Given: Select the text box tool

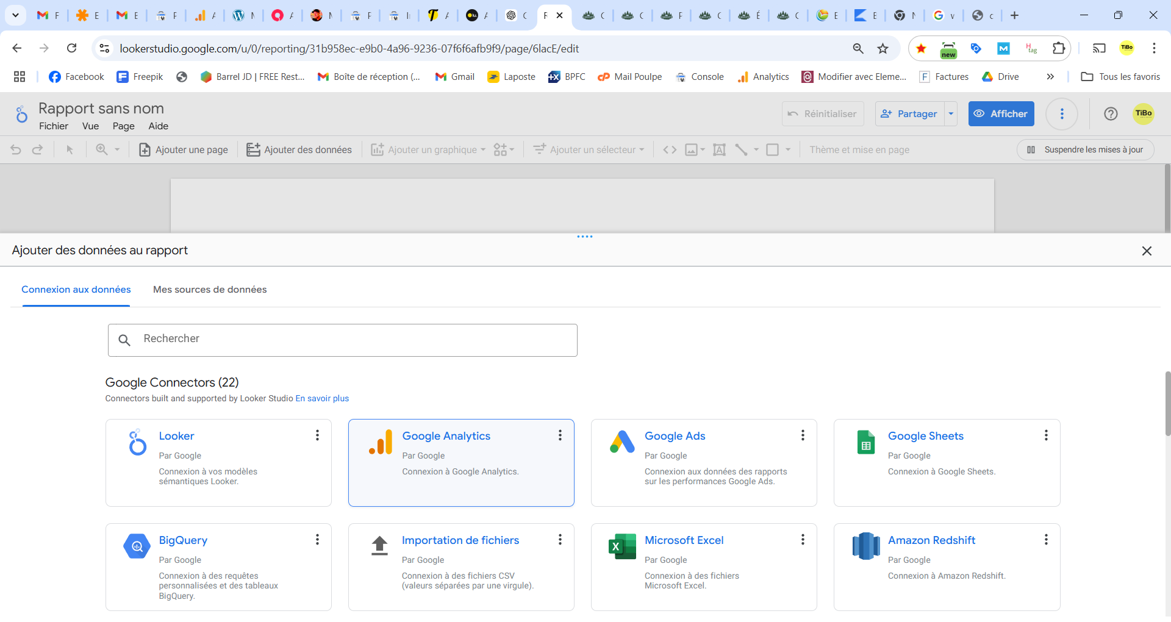Looking at the screenshot, I should pos(719,150).
